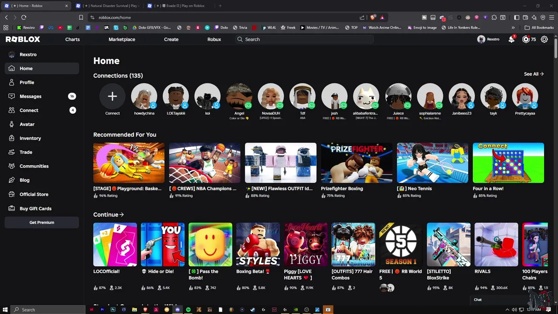Click the Roblox logo in header
Screen dimensions: 558x314
coord(23,39)
